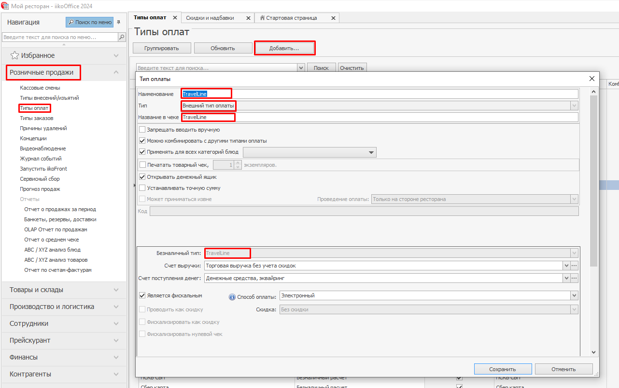Screen dimensions: 619x388
Task: Expand the Контрагенты section
Action: tap(64, 374)
